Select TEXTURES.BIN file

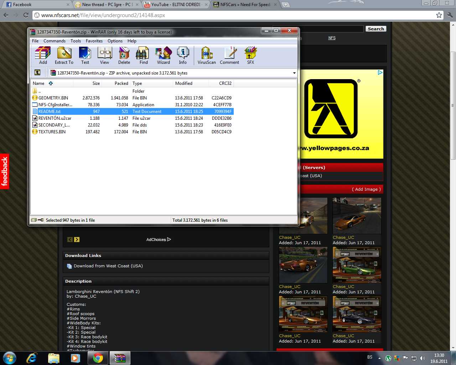tap(132, 132)
